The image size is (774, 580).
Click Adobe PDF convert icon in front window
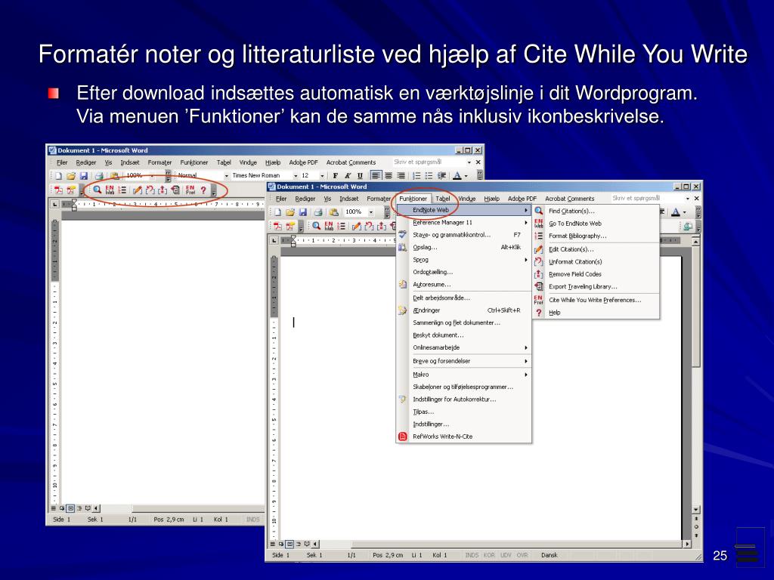(x=277, y=226)
